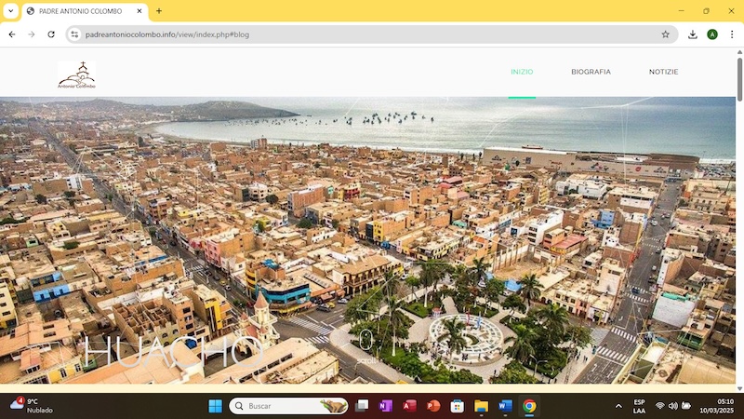This screenshot has height=419, width=744.
Task: Close the PADRE ANTONIO COLOMBO tab
Action: point(139,11)
